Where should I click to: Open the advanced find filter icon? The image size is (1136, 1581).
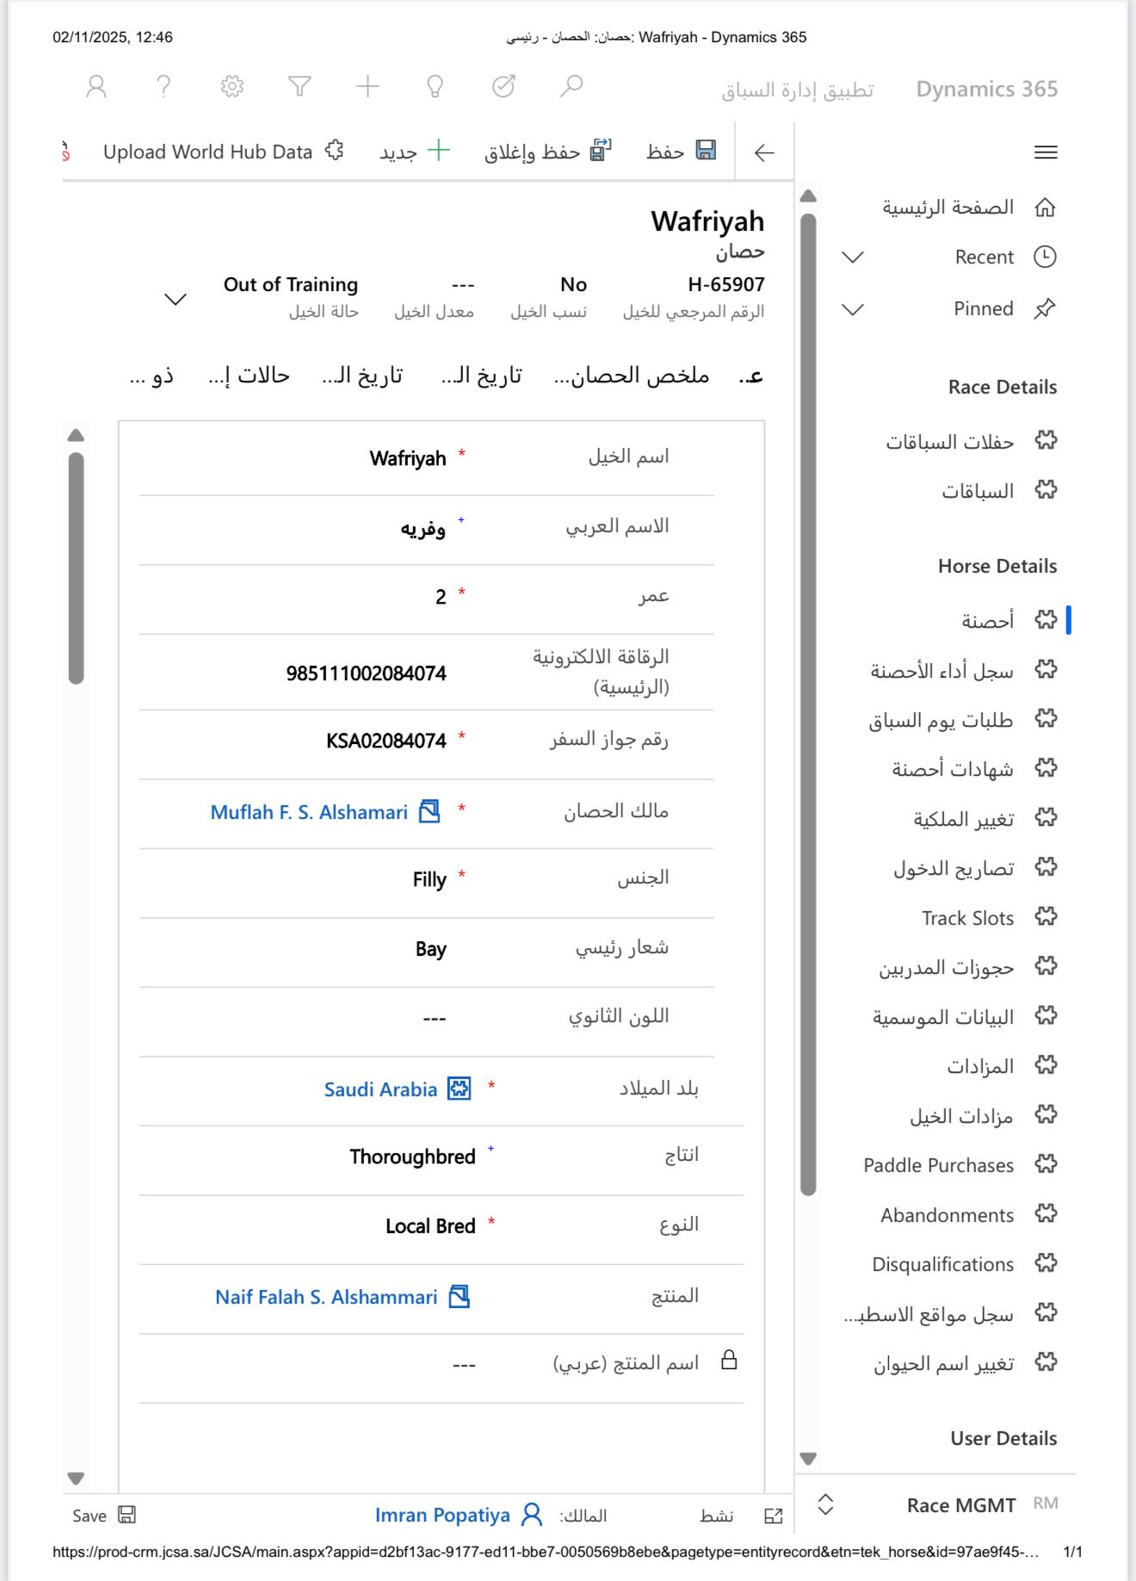click(299, 86)
